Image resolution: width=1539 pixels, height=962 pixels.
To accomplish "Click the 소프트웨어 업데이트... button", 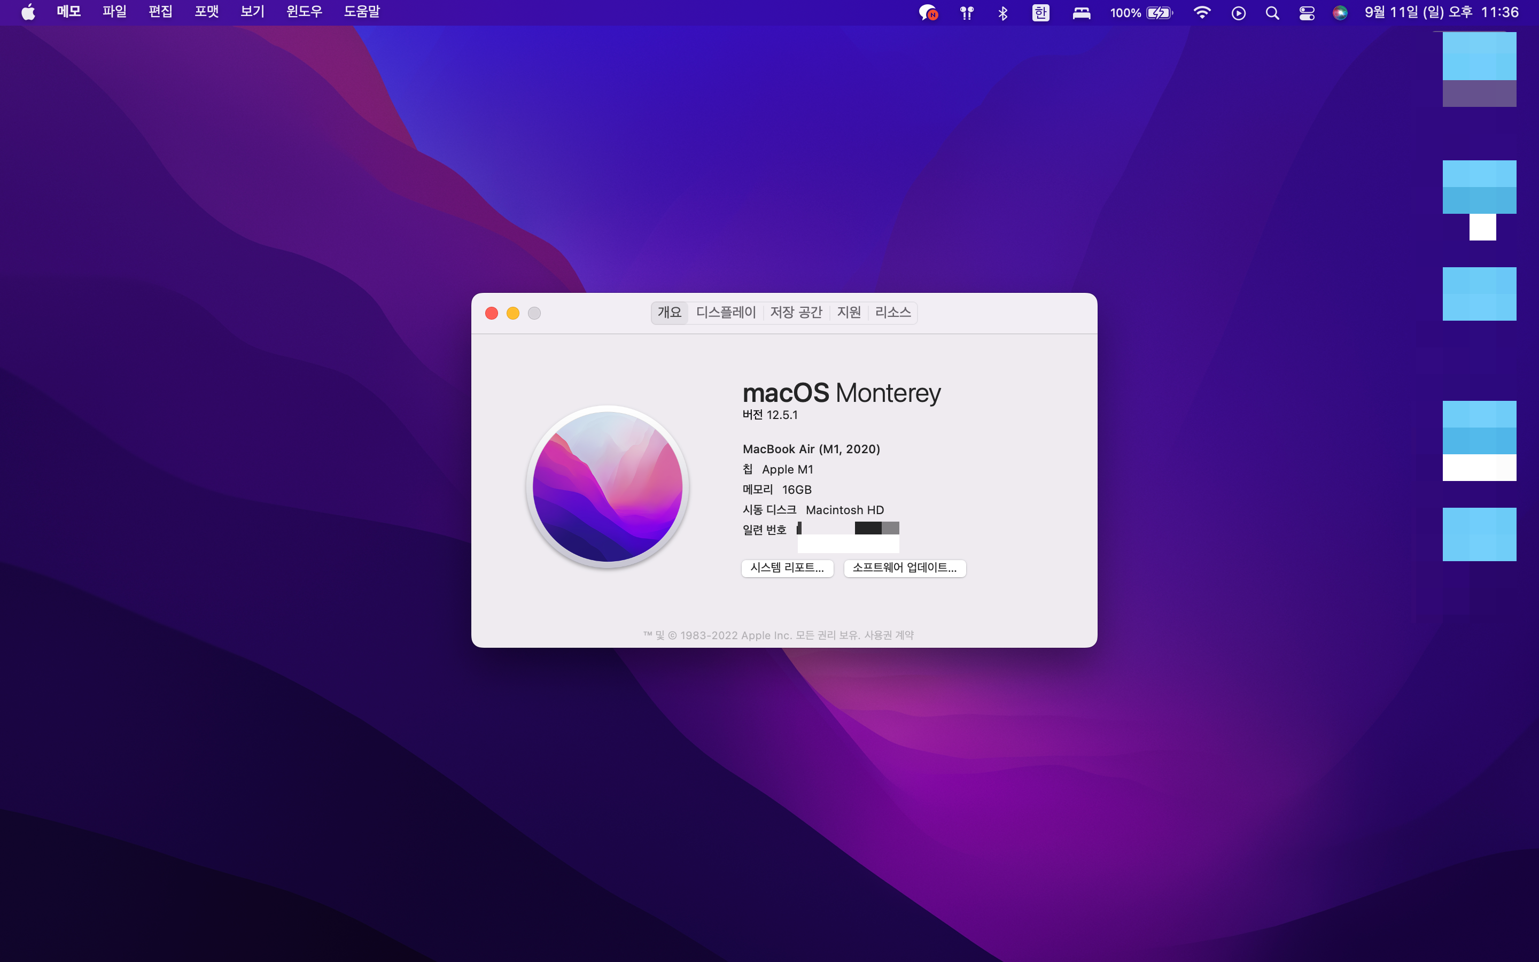I will click(904, 568).
